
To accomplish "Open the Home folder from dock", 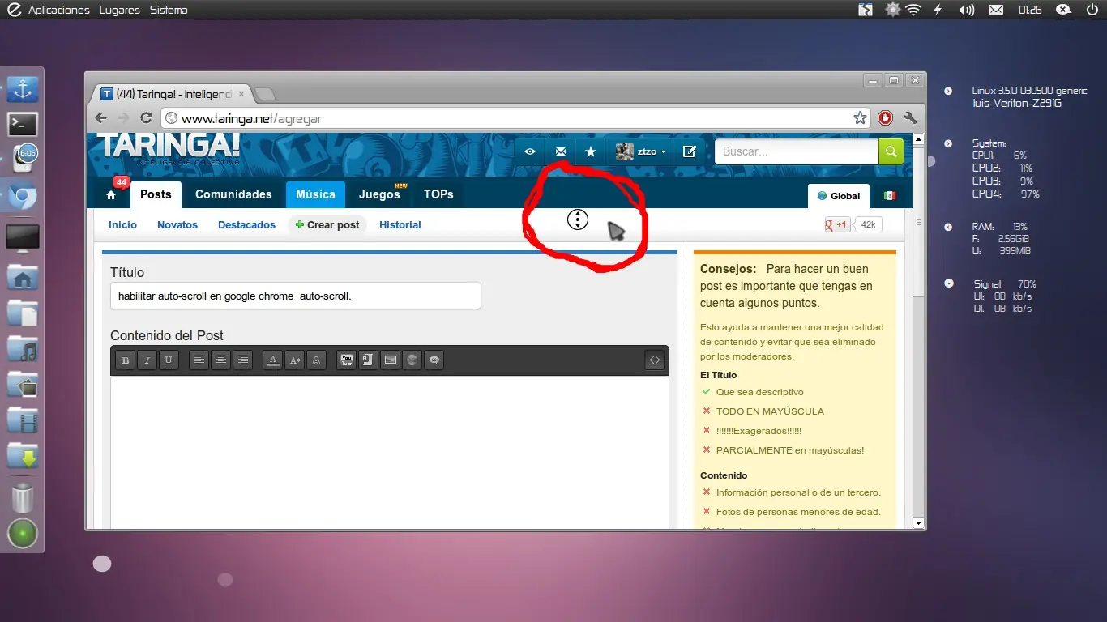I will point(23,277).
